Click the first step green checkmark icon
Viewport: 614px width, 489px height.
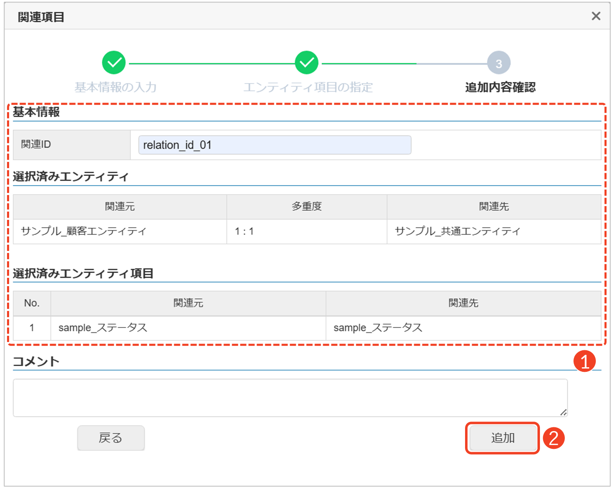[114, 63]
